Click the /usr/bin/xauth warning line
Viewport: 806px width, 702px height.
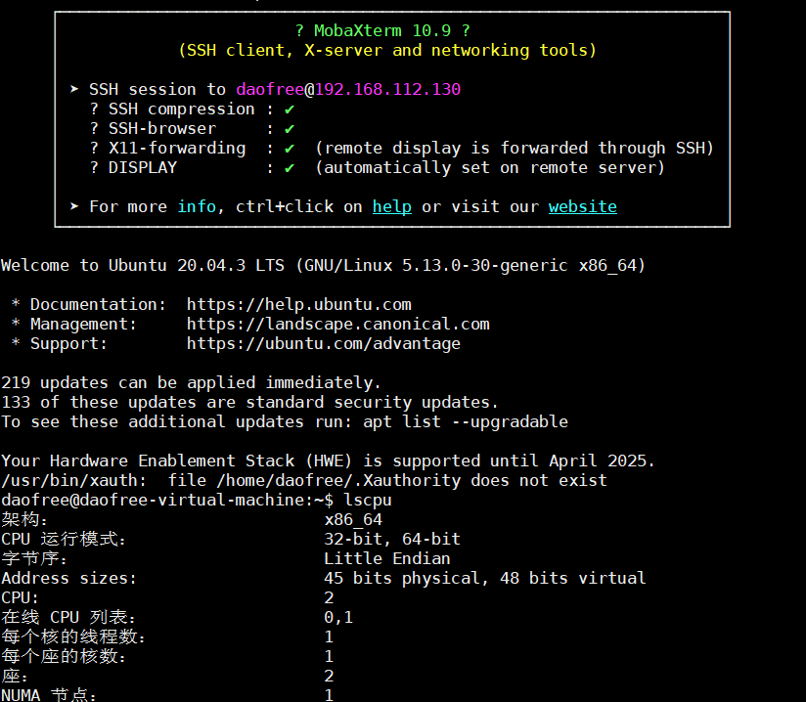pos(304,480)
